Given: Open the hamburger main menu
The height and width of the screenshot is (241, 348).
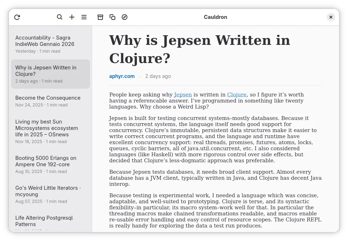Looking at the screenshot, I should 84,17.
